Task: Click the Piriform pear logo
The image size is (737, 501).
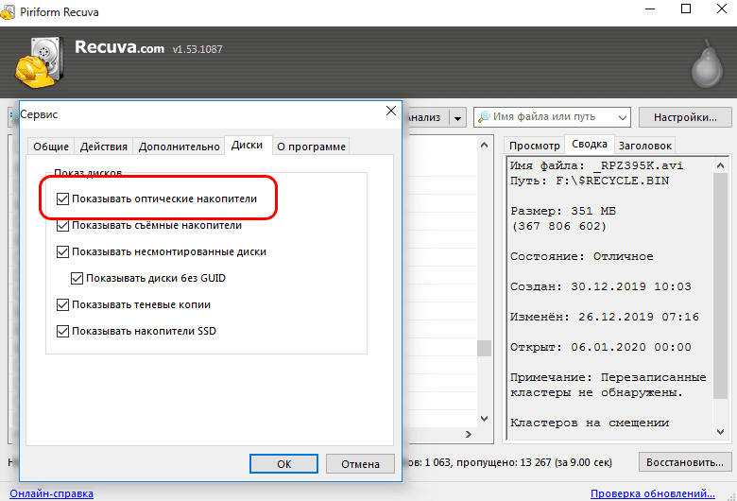Action: [707, 64]
